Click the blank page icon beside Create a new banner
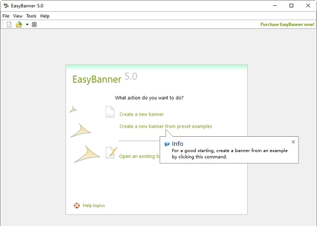The image size is (317, 235). pyautogui.click(x=110, y=112)
